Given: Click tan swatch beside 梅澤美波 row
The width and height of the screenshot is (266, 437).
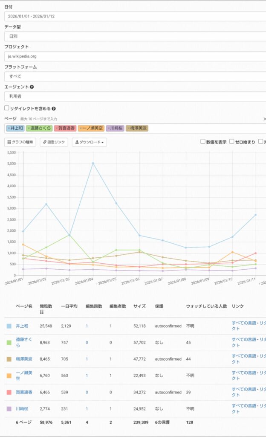Looking at the screenshot, I should tap(9, 359).
